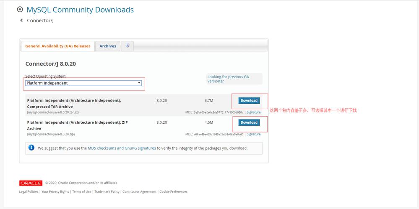This screenshot has width=419, height=209.
Task: Click the download circle icon beside the page title
Action: pyautogui.click(x=20, y=10)
